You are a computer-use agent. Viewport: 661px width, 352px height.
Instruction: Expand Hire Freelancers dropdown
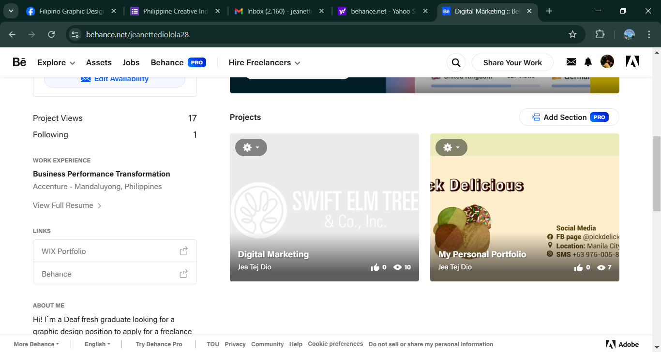[x=264, y=62]
